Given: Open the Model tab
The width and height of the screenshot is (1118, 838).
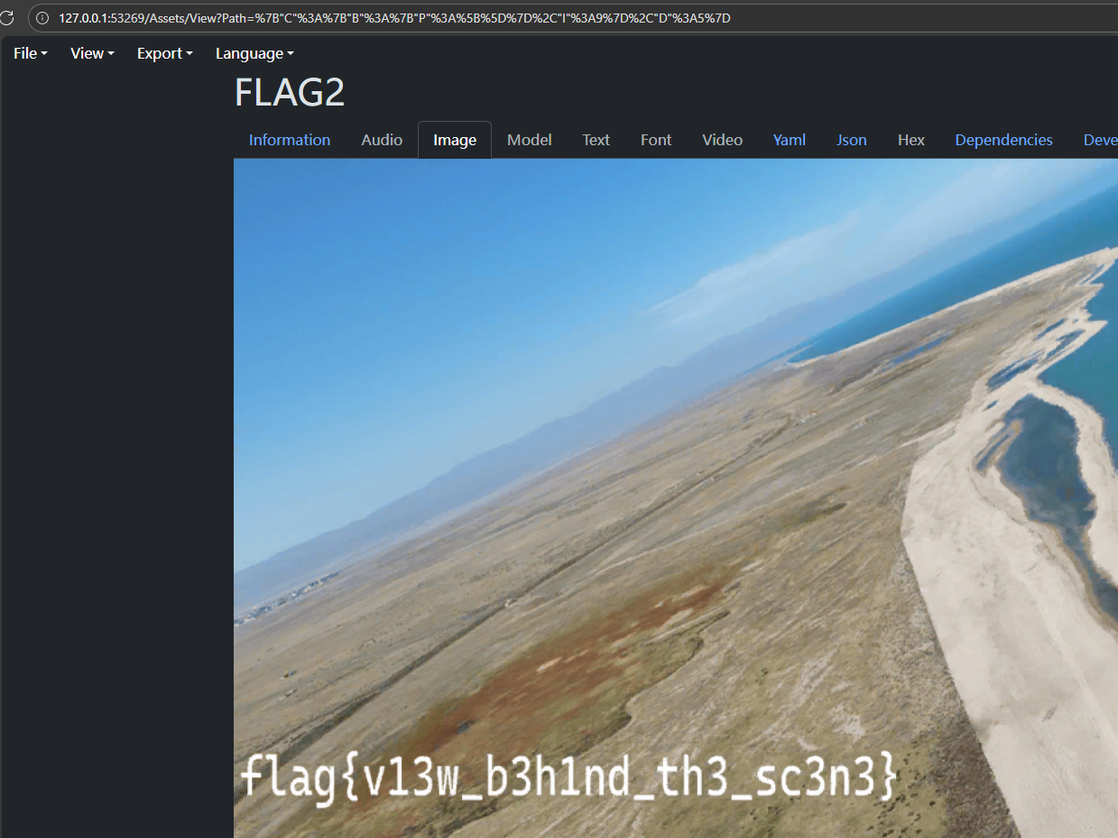Looking at the screenshot, I should click(x=529, y=140).
